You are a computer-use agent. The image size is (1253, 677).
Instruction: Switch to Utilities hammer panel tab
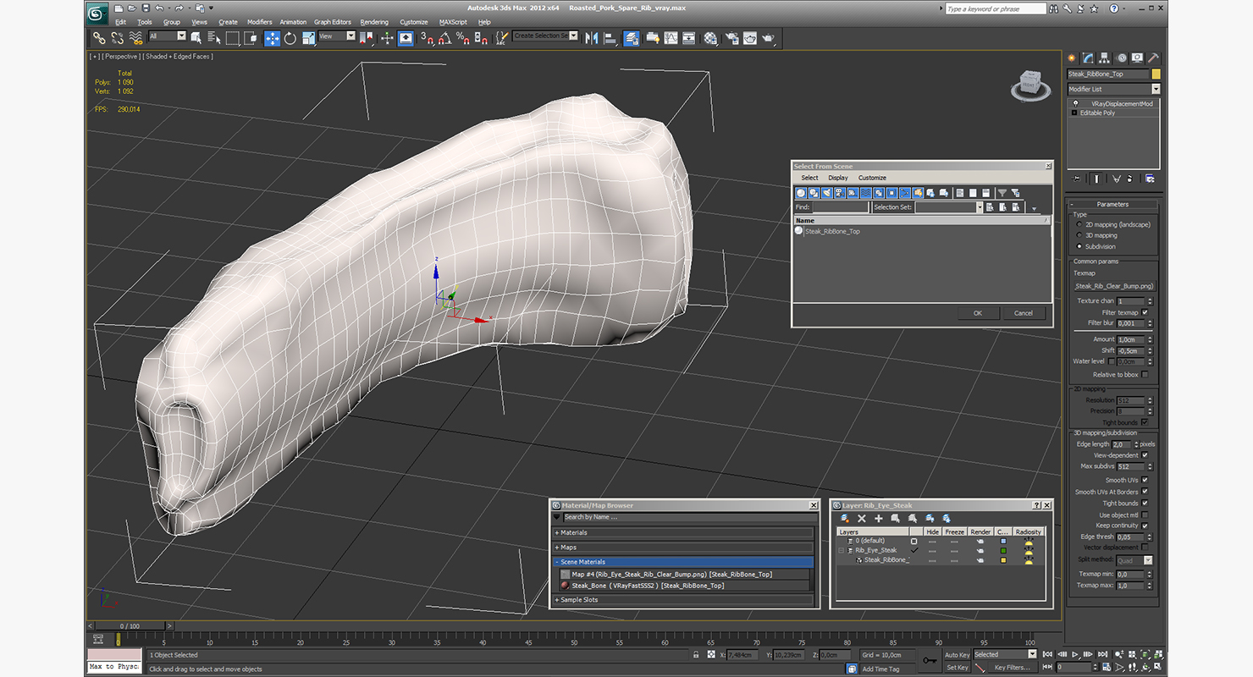[x=1153, y=58]
